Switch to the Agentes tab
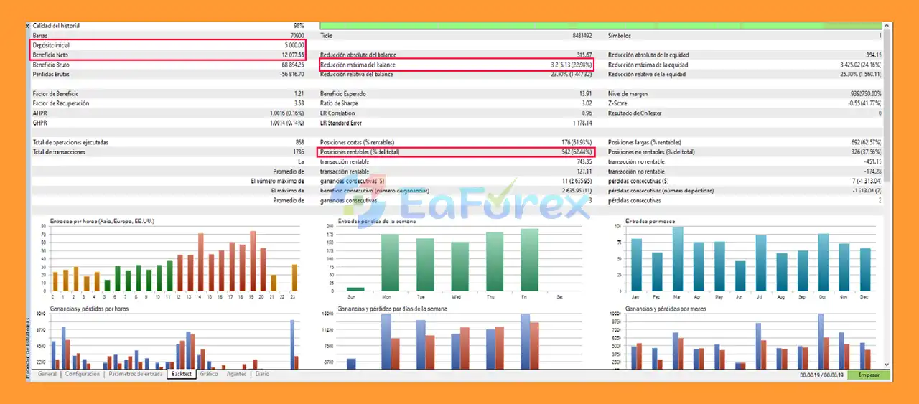Viewport: 919px width, 404px height. point(236,375)
